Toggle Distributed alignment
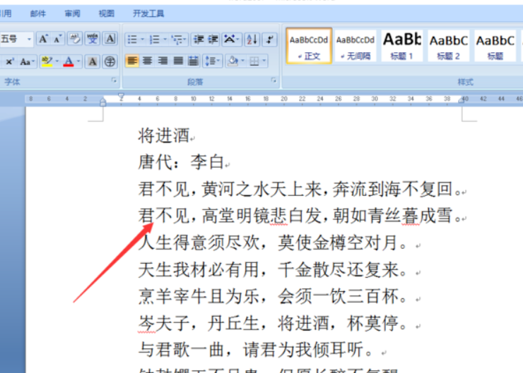This screenshot has height=373, width=523. point(193,61)
